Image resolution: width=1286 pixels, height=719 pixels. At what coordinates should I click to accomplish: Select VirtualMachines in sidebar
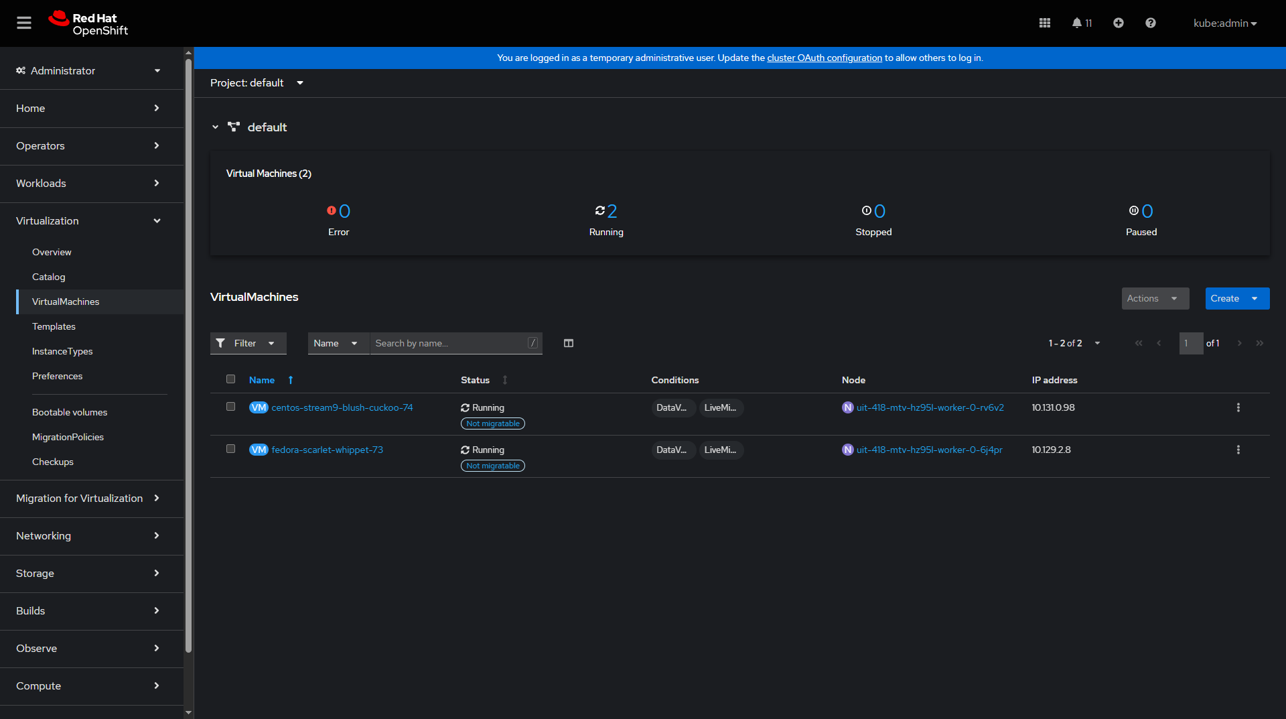click(66, 302)
